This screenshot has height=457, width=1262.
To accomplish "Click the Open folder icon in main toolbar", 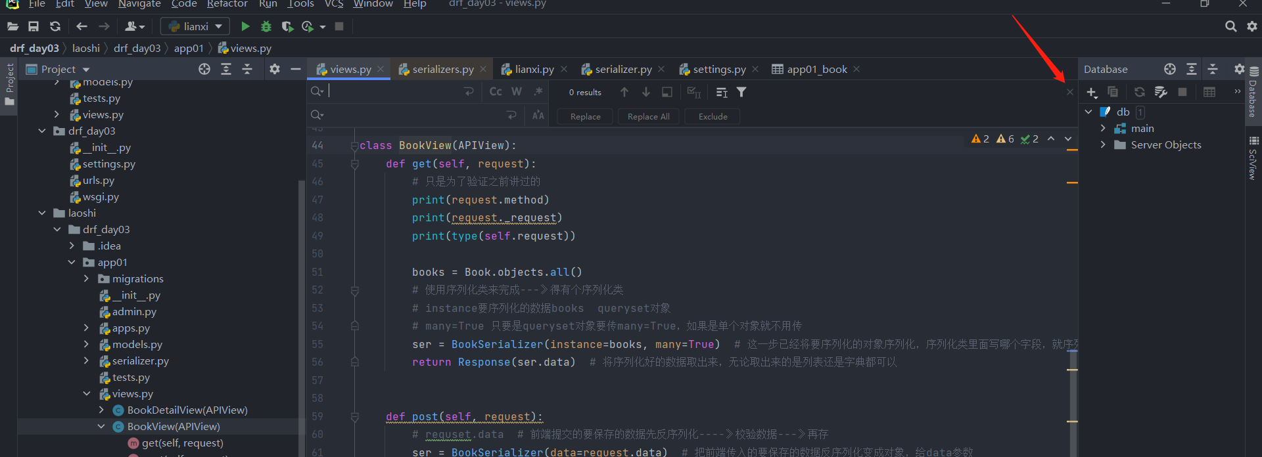I will coord(12,26).
